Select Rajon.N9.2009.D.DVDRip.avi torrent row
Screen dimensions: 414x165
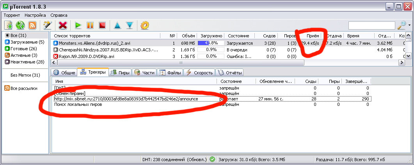coord(227,56)
